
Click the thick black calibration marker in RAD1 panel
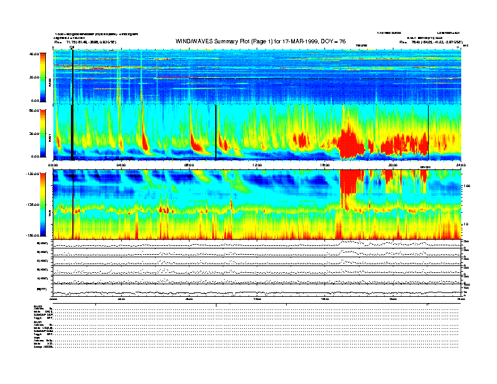click(x=72, y=132)
